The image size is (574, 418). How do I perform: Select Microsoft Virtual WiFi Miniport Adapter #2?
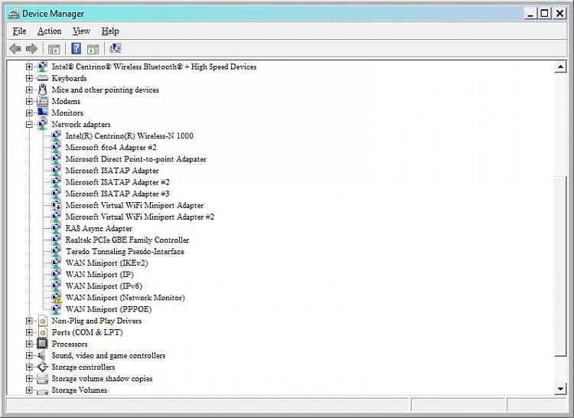click(140, 217)
